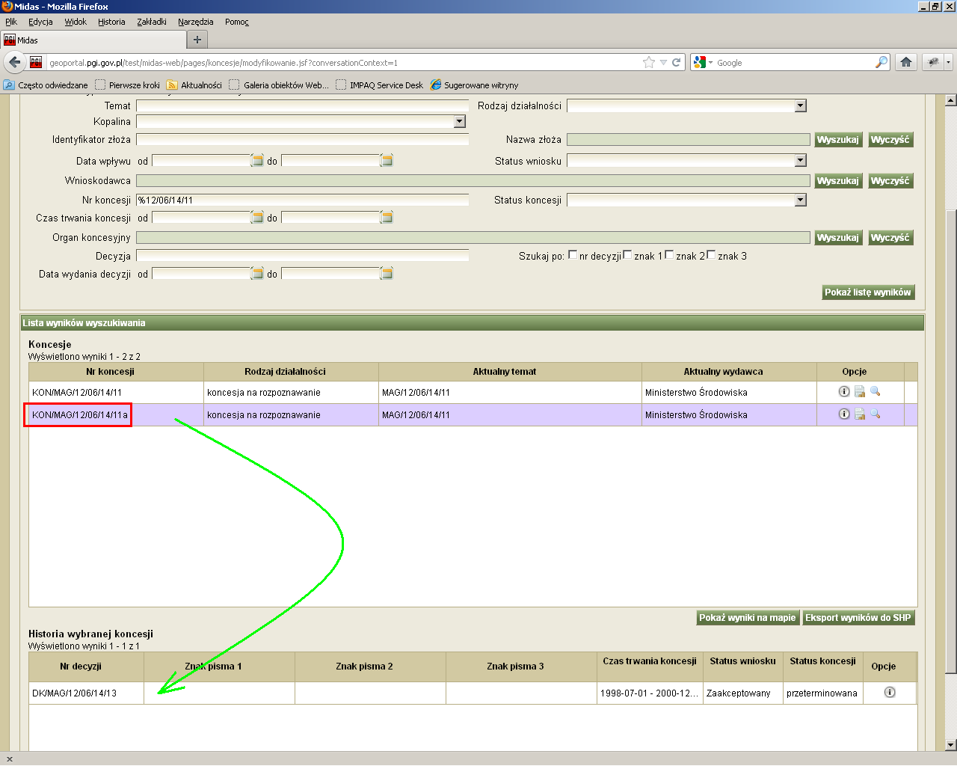Viewport: 957px width, 766px height.
Task: Open calendar for Data wpływu 'od' field
Action: (257, 160)
